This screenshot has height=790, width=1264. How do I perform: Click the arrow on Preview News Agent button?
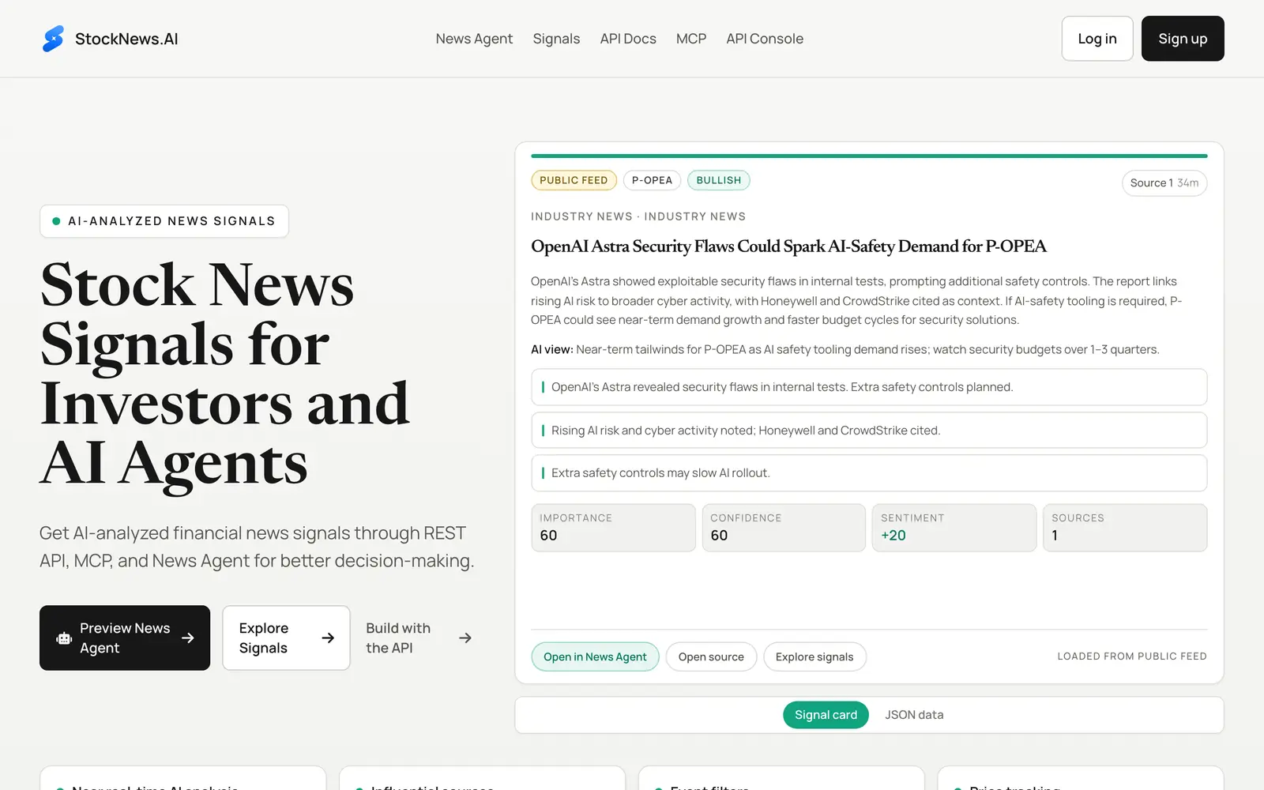188,638
